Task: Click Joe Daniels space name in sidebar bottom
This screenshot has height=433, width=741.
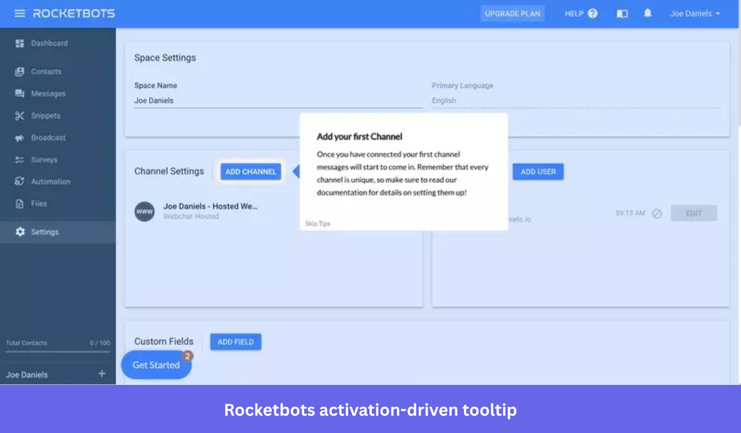Action: pyautogui.click(x=27, y=375)
